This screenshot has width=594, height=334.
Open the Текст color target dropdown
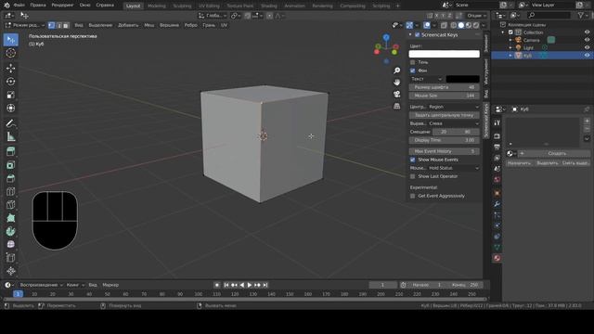(x=426, y=79)
